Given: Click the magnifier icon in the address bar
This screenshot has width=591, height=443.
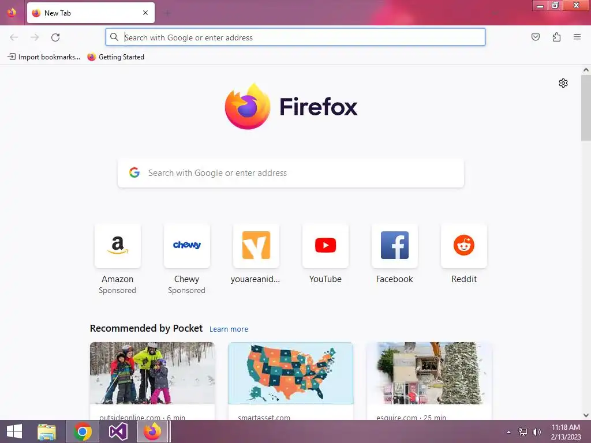Looking at the screenshot, I should coord(114,37).
